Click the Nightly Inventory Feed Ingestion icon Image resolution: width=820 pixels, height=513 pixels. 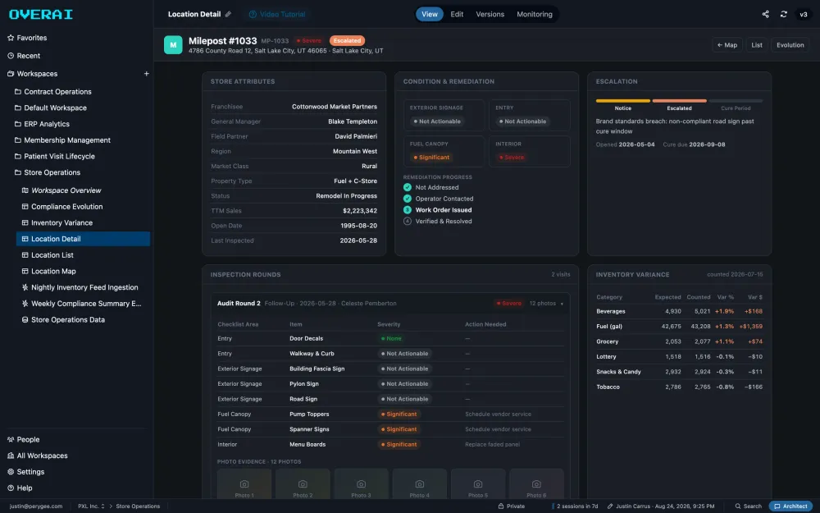[x=25, y=287]
